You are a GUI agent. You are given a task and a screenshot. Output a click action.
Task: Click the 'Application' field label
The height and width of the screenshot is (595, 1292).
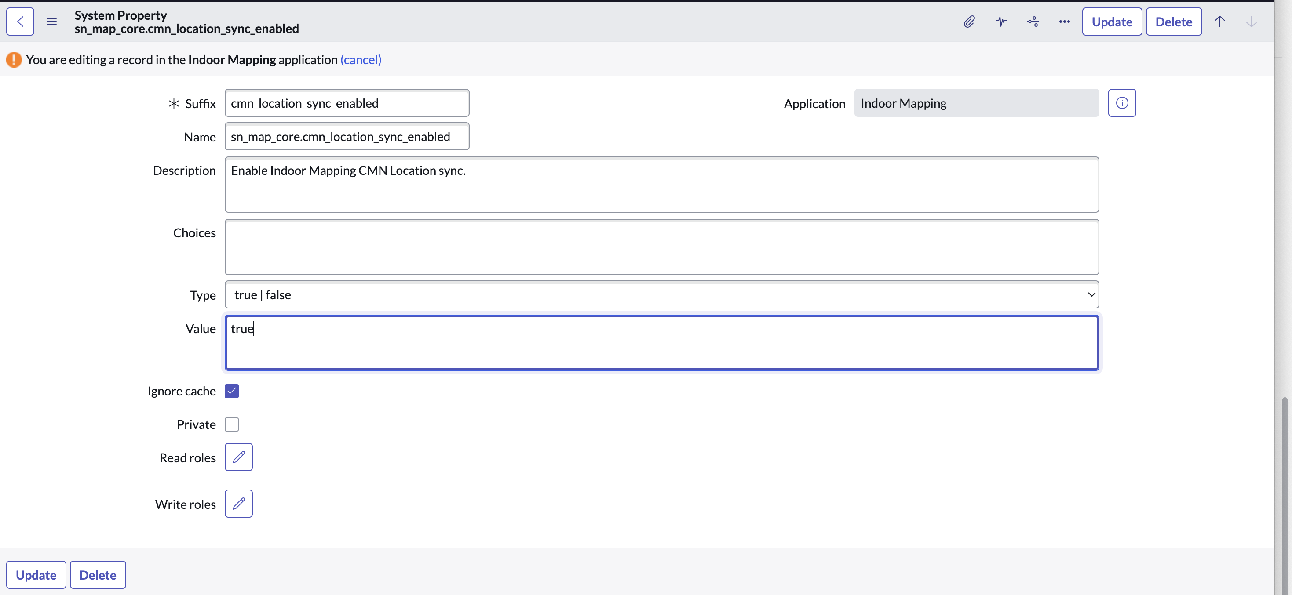click(x=814, y=104)
